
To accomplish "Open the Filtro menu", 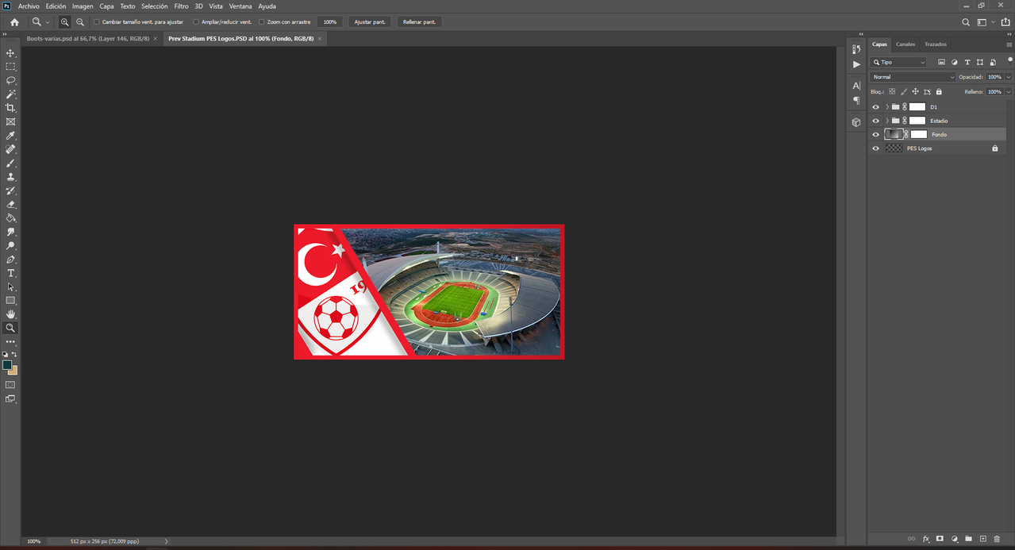I will coord(182,6).
